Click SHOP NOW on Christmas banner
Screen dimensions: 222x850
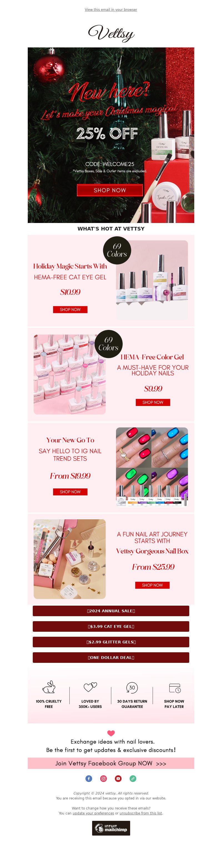tap(110, 190)
